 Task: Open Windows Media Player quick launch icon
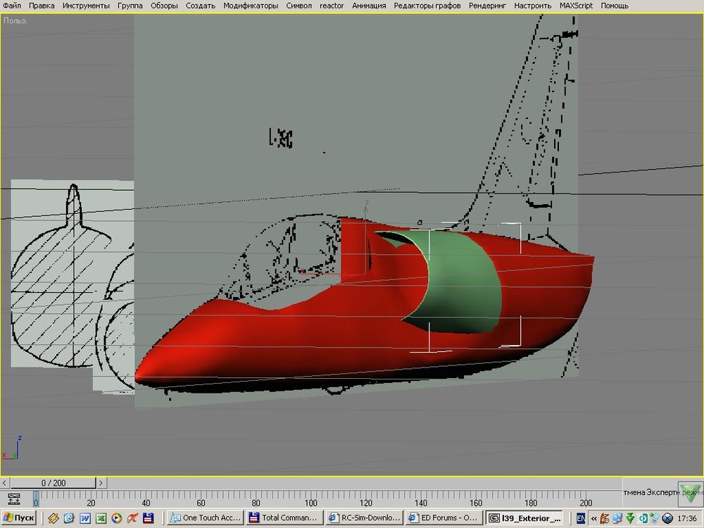tap(116, 518)
